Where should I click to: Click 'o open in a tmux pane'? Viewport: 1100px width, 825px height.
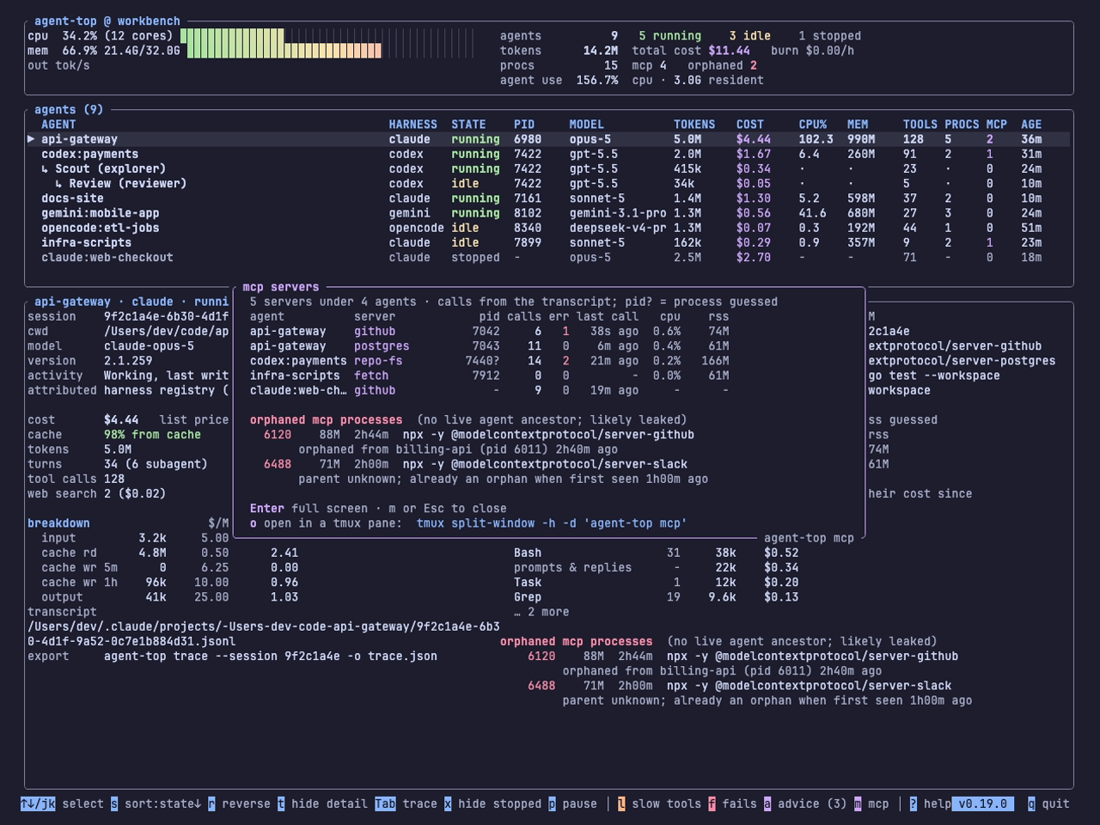pyautogui.click(x=326, y=522)
